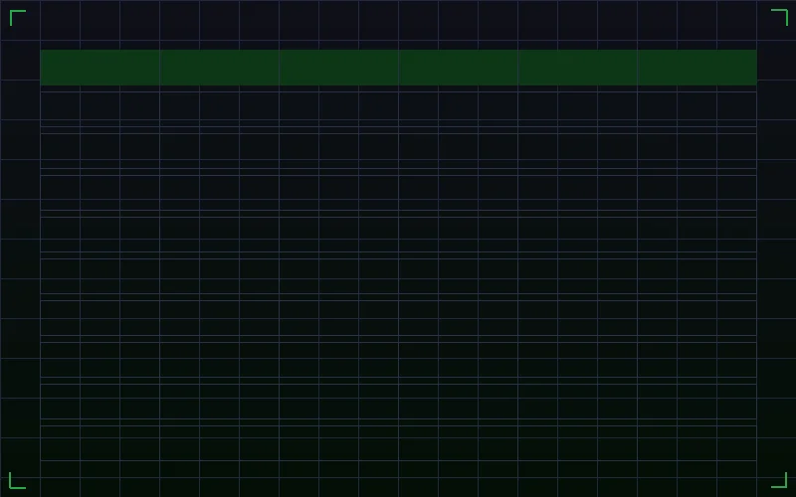Select the third green header column cell
Screen dimensions: 796x497
[x=338, y=68]
